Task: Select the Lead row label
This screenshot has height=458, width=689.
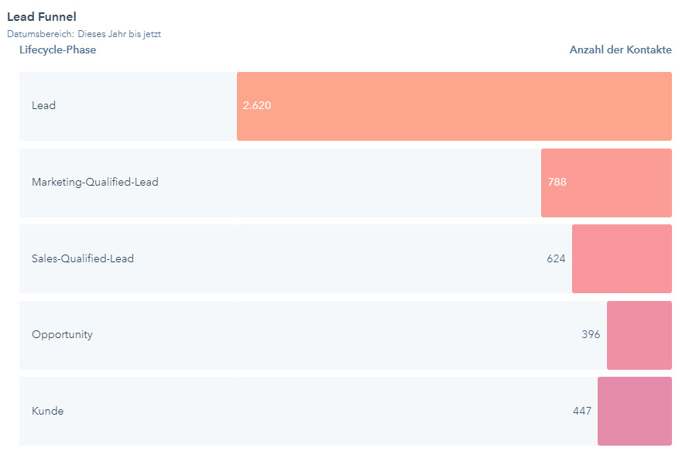Action: click(43, 106)
